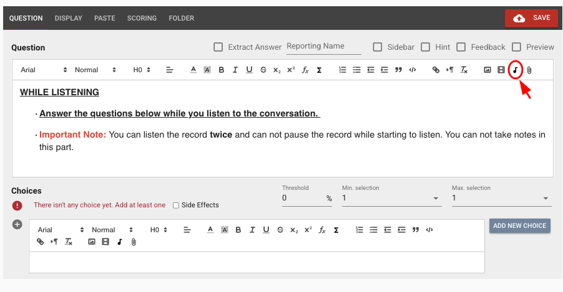
Task: Click the ADD NEW CHOICE button
Action: click(519, 226)
